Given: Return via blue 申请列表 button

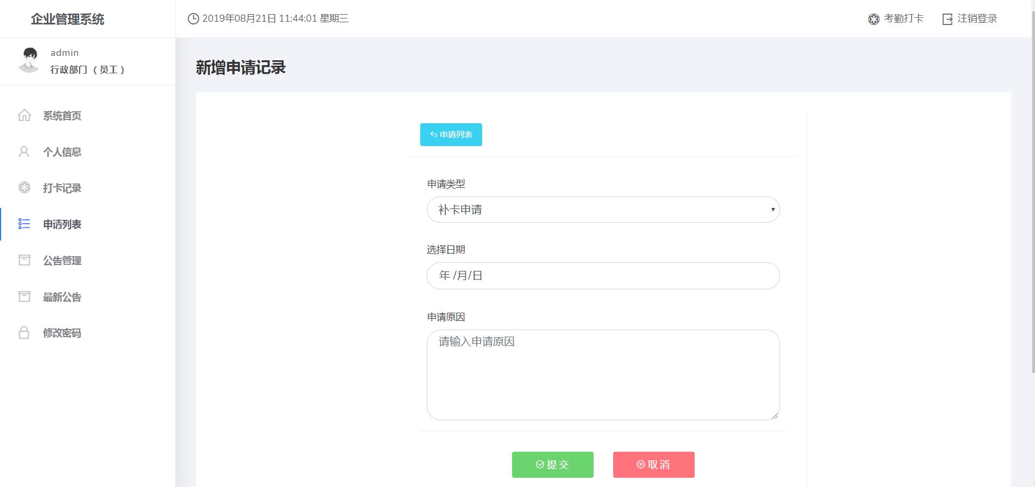Looking at the screenshot, I should click(x=451, y=135).
